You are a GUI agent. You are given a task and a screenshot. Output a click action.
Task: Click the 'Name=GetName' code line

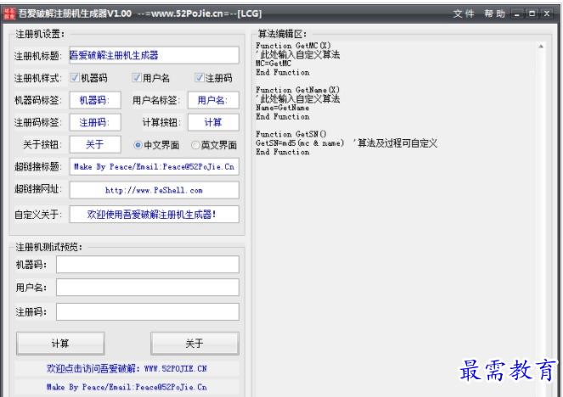pos(282,108)
